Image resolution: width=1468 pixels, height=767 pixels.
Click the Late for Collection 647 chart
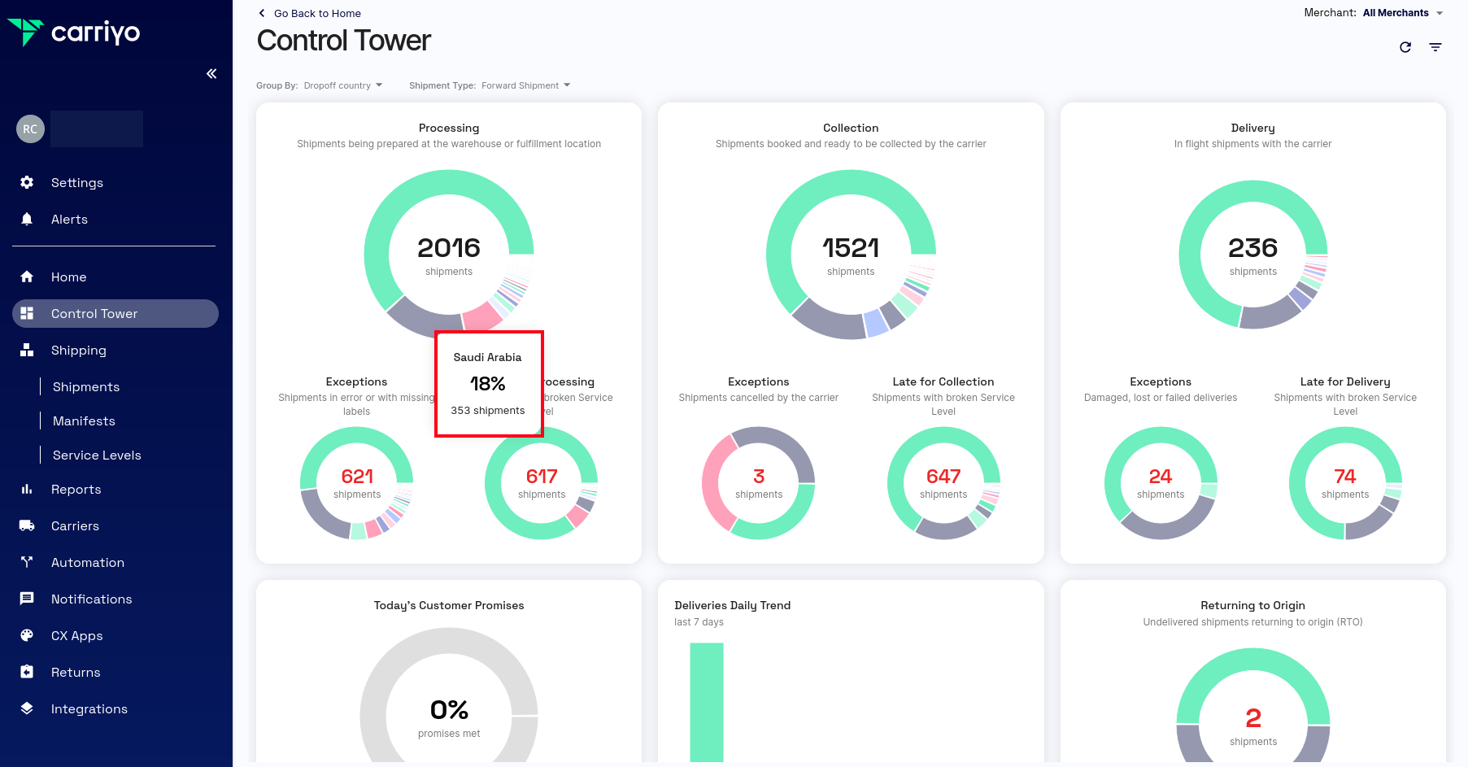[x=943, y=483]
